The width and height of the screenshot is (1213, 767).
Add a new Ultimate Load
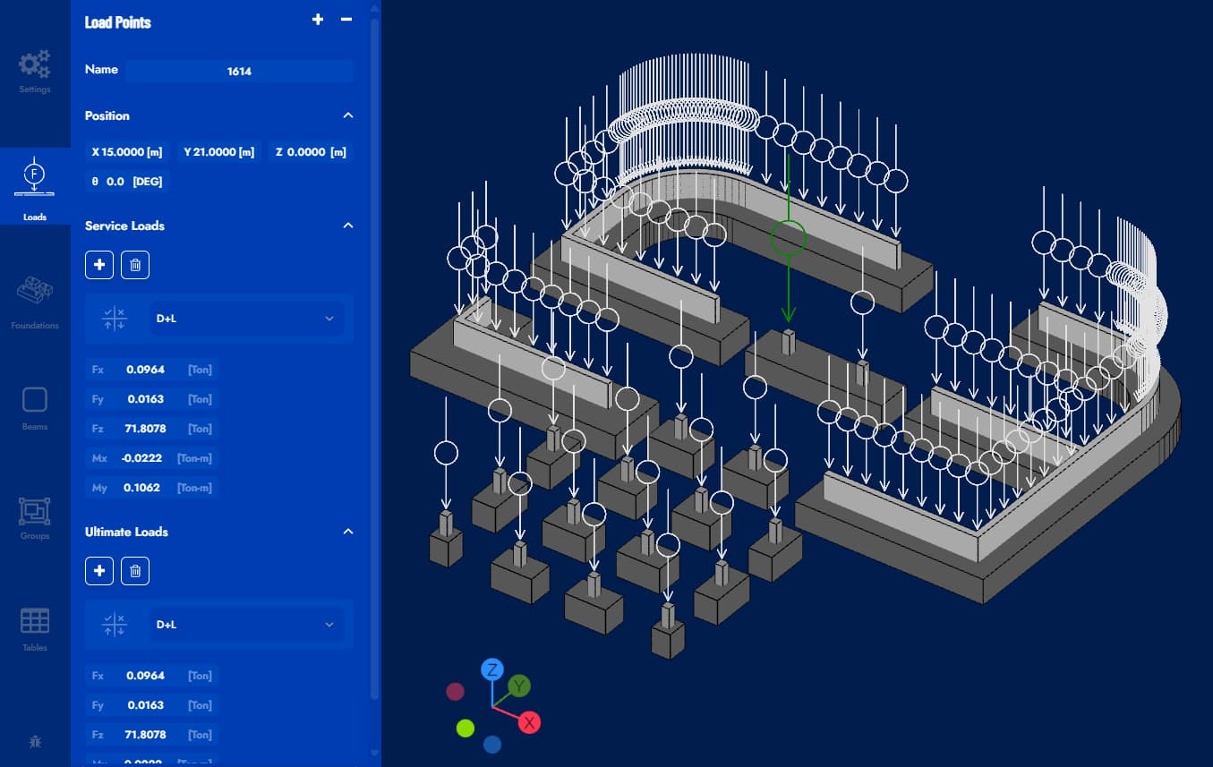tap(99, 571)
